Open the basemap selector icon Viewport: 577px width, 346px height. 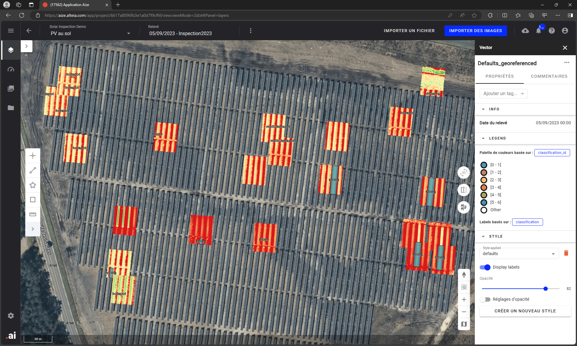click(x=464, y=324)
